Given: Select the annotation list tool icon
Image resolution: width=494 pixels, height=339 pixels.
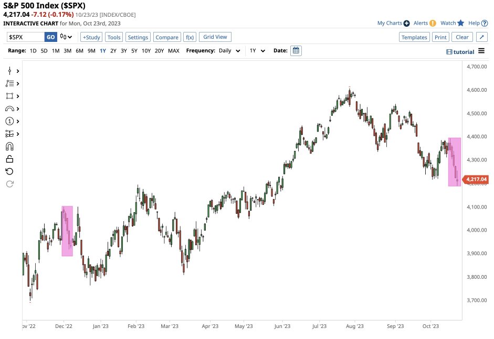Looking at the screenshot, I should point(9,83).
